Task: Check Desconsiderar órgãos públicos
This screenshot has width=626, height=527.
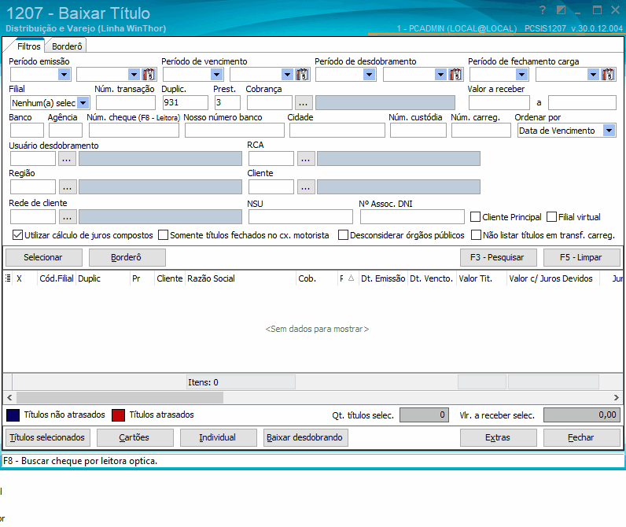Action: [343, 235]
